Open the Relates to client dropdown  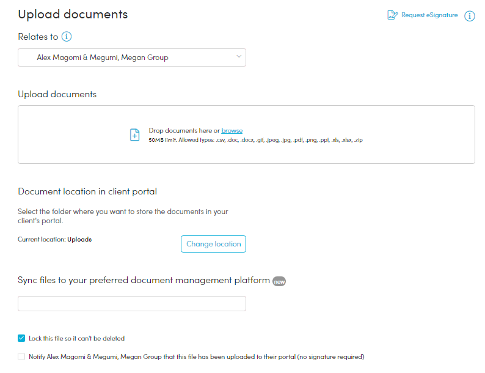[x=131, y=57]
